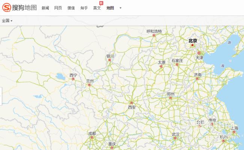This screenshot has width=244, height=150.
Task: Click the 太原 text label
Action: [161, 63]
